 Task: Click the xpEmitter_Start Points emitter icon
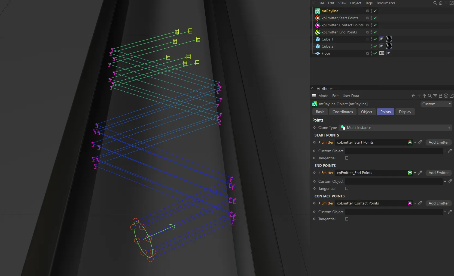[318, 18]
